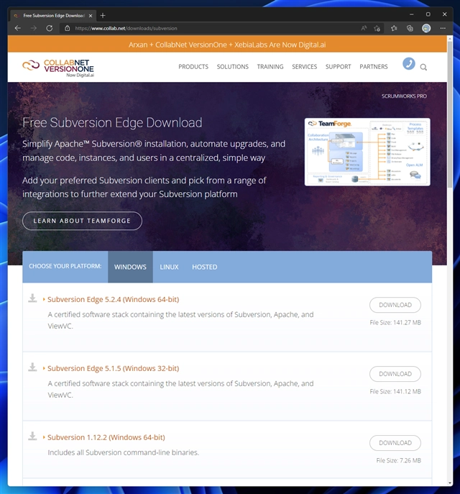Click the TeamForge architecture diagram thumbnail
The height and width of the screenshot is (494, 460).
click(367, 152)
